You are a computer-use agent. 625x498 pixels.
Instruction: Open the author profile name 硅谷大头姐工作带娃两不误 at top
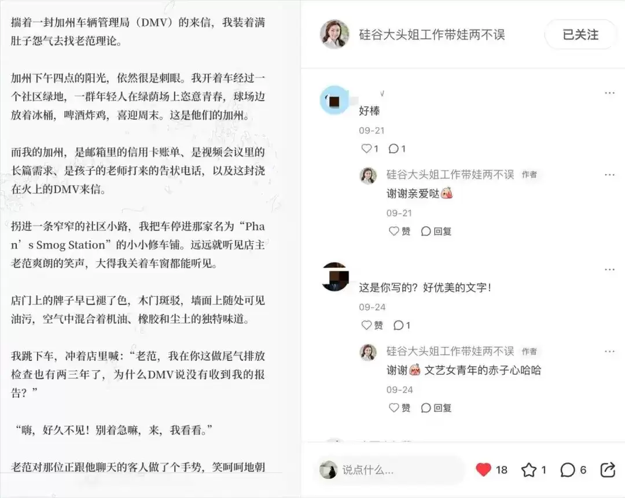pyautogui.click(x=432, y=35)
